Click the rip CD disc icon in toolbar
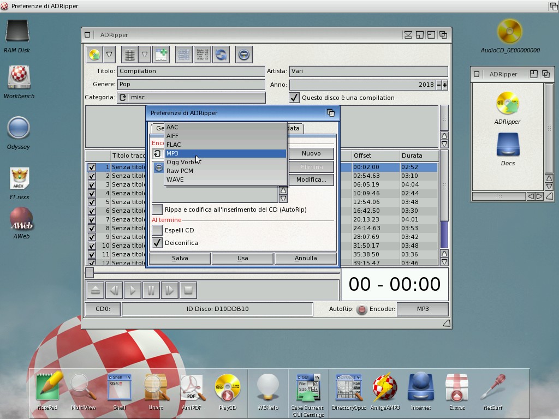This screenshot has height=419, width=559. click(x=94, y=55)
